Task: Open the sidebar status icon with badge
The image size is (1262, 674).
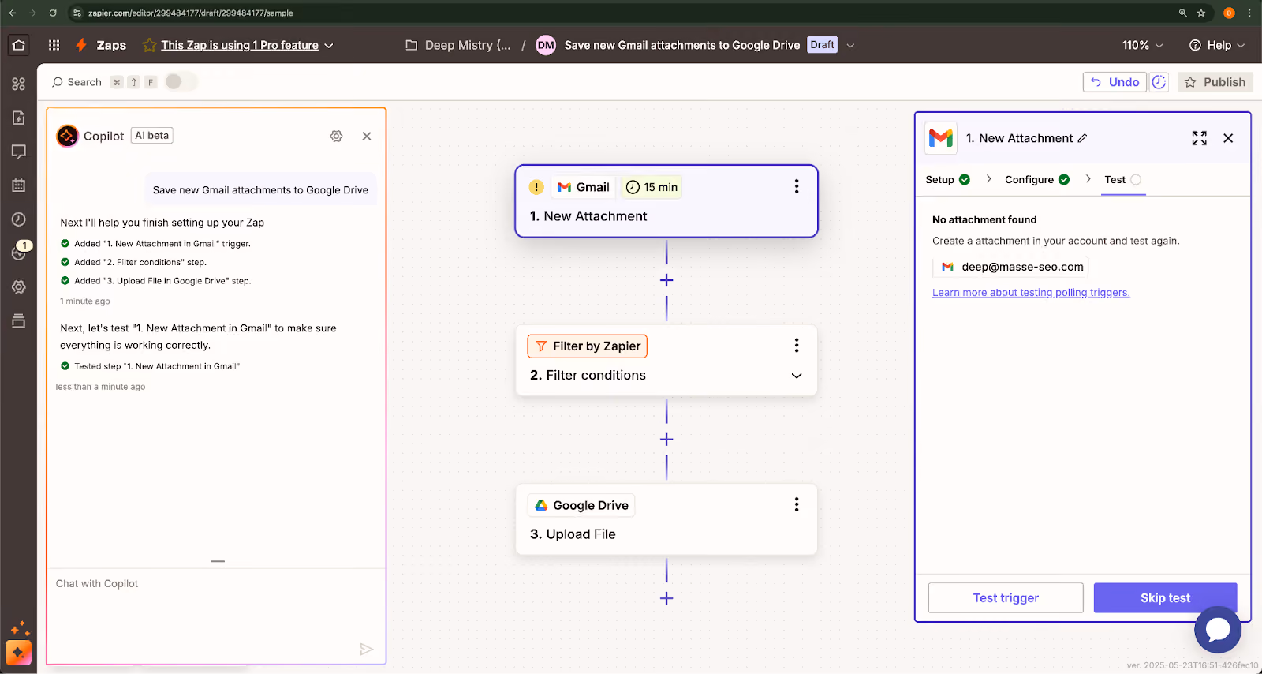Action: (x=19, y=253)
